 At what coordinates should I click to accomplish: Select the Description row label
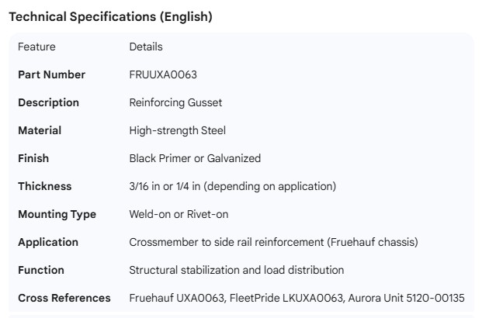tap(48, 102)
